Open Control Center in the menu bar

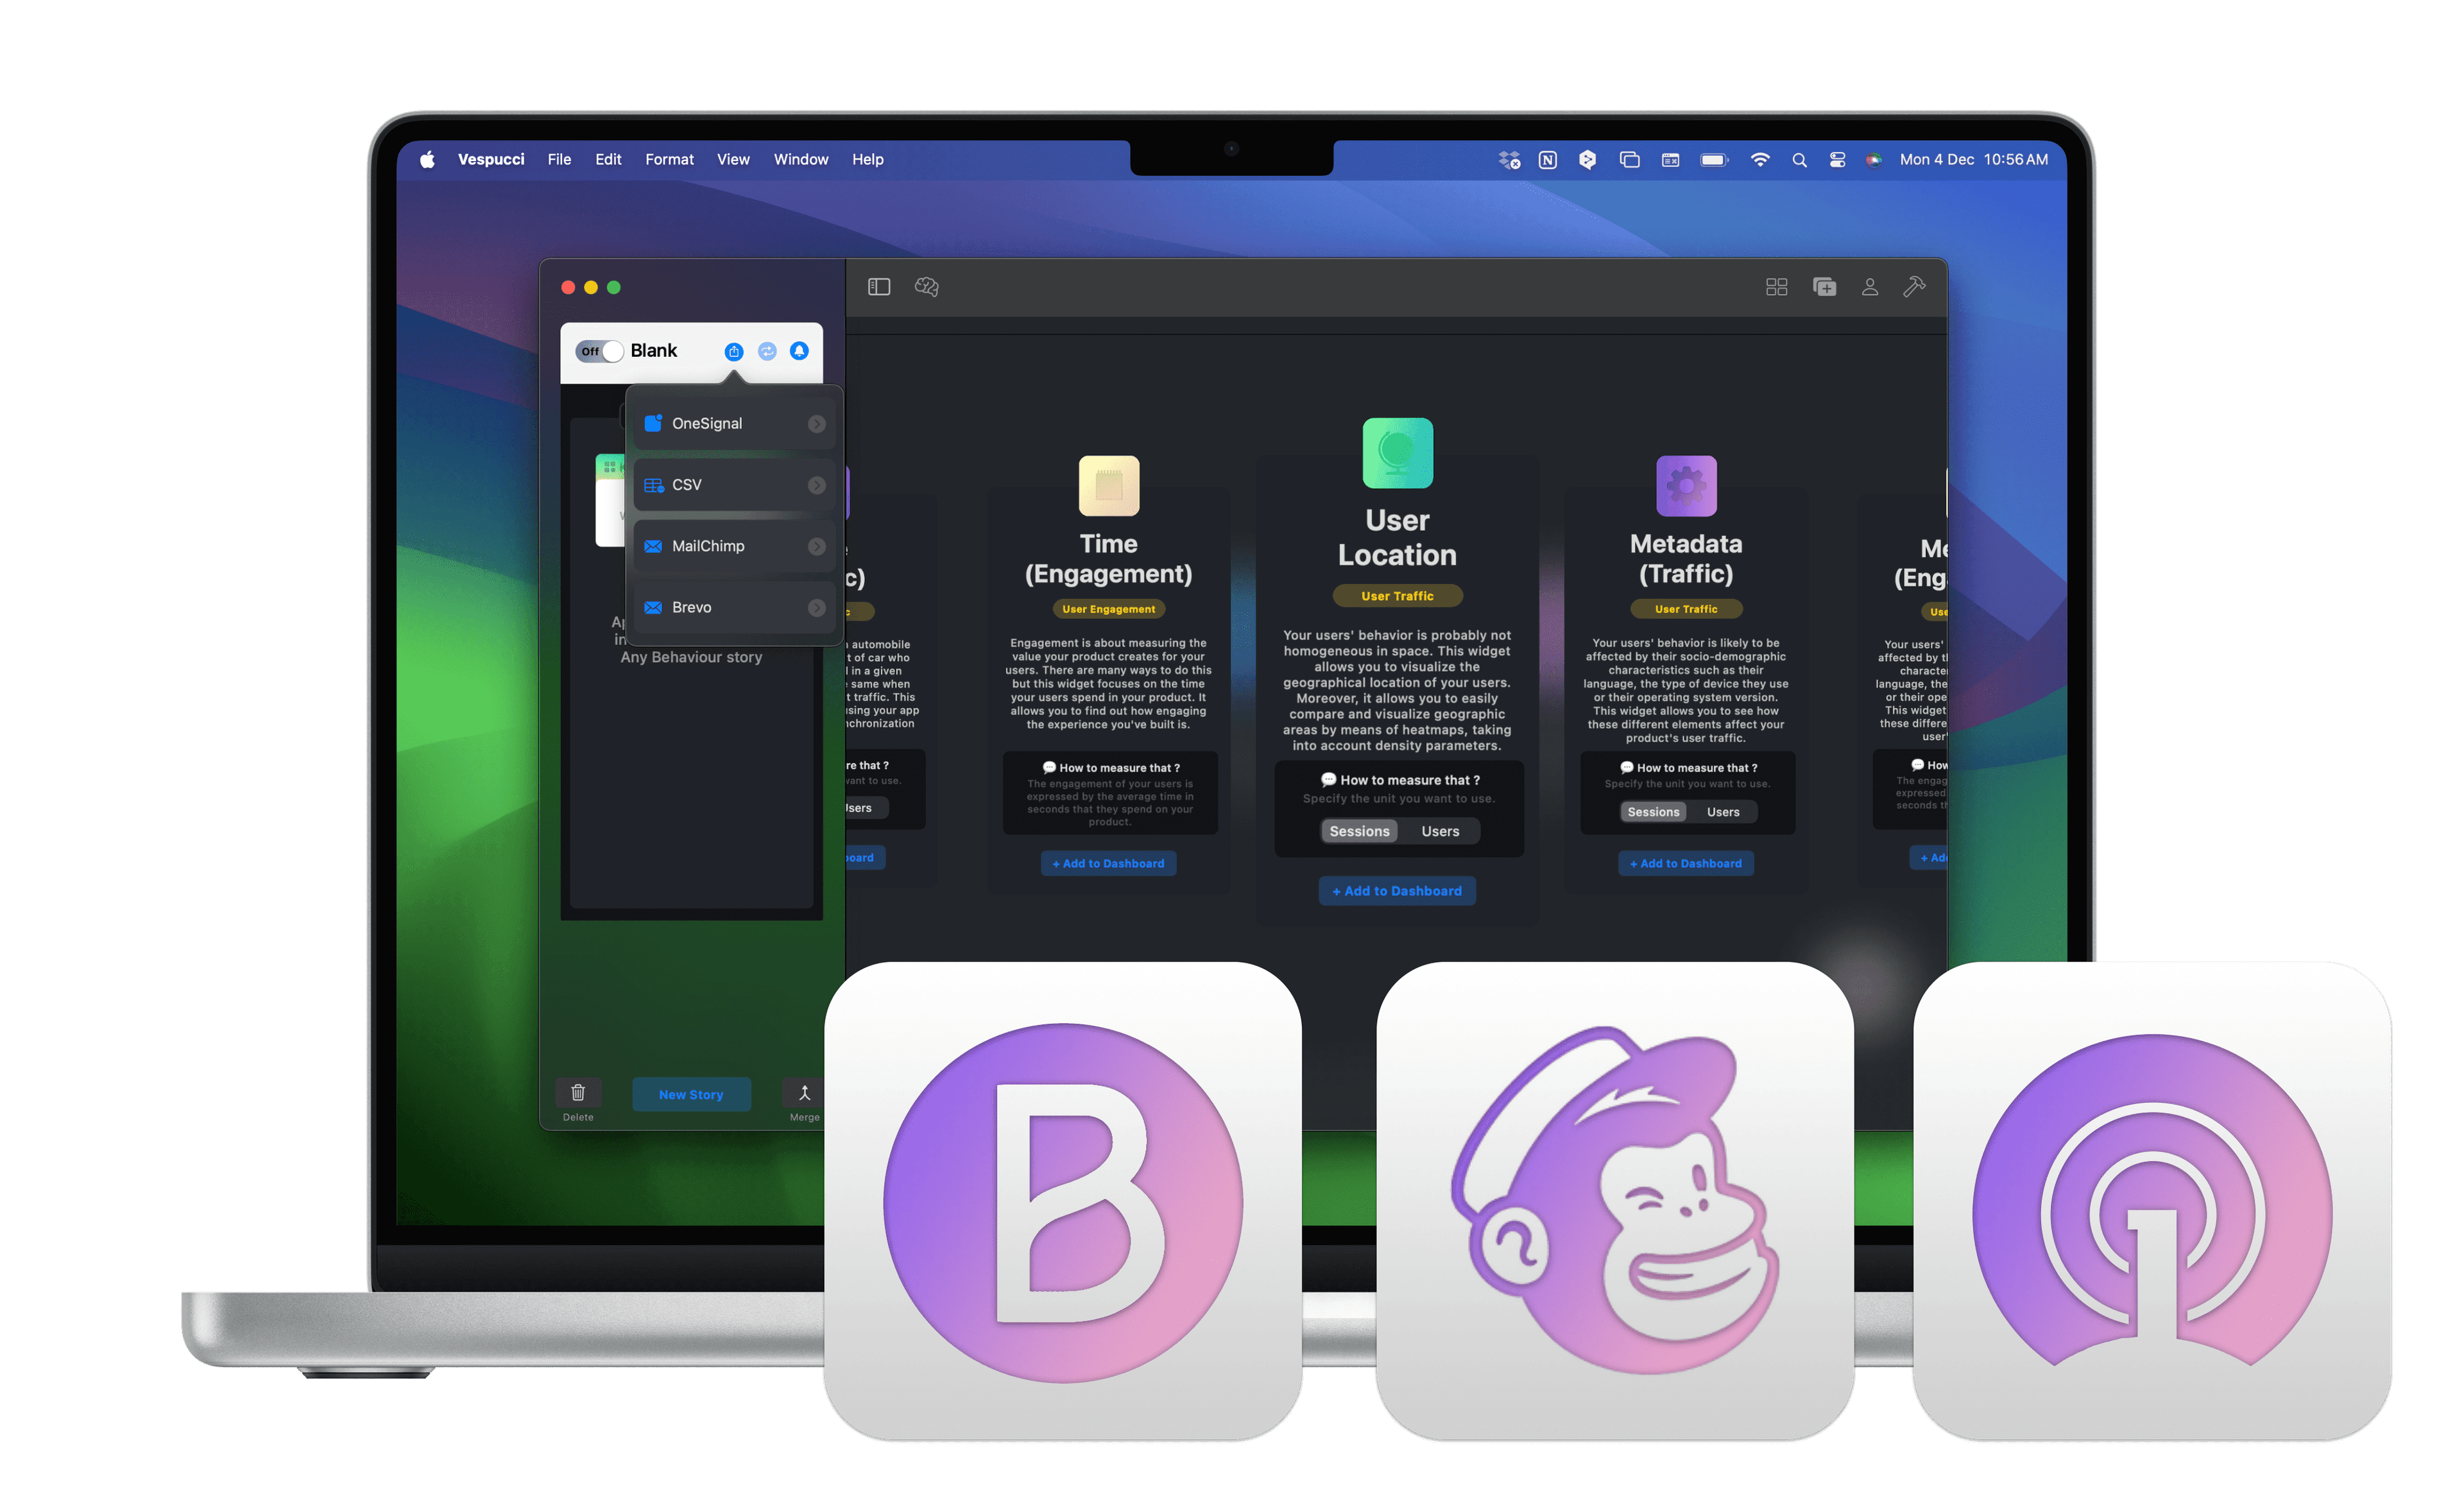[1837, 160]
